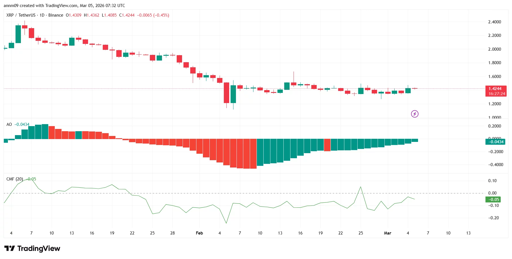Select the AO indicator label

(9, 124)
